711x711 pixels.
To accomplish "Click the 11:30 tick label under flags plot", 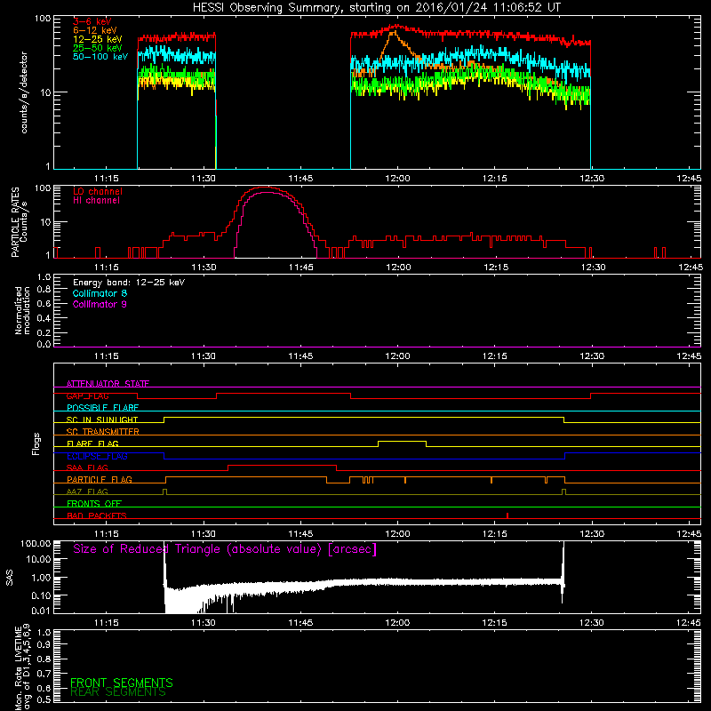I will tap(204, 534).
